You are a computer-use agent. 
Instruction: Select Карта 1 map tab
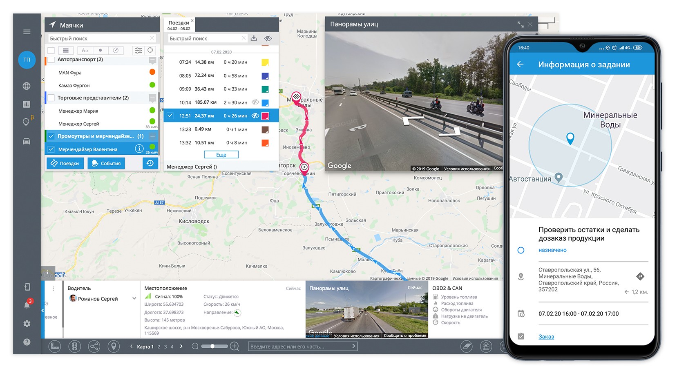(x=145, y=347)
